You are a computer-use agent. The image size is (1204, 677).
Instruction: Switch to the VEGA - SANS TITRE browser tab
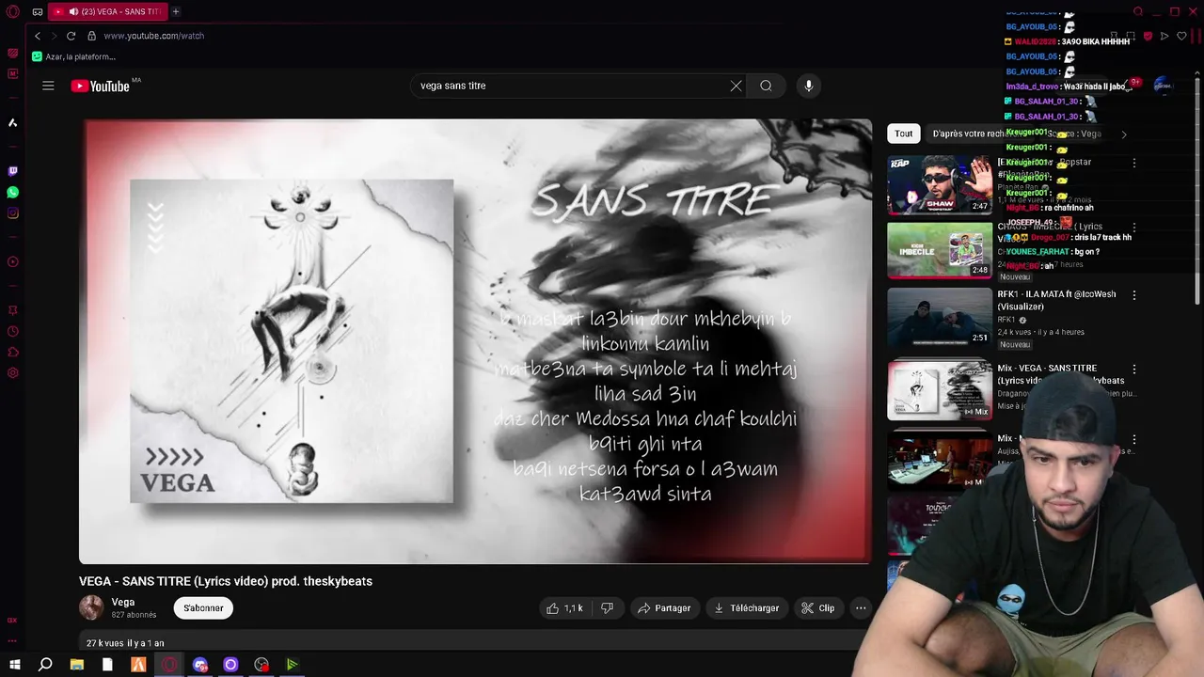(108, 11)
